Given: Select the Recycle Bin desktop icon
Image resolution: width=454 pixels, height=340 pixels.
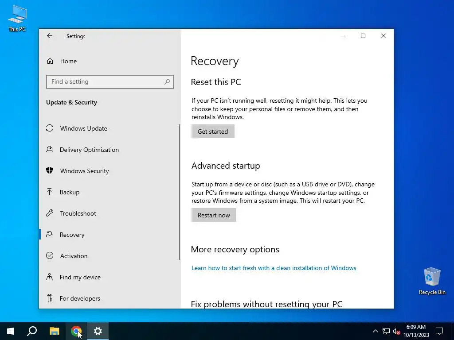Looking at the screenshot, I should point(432,281).
